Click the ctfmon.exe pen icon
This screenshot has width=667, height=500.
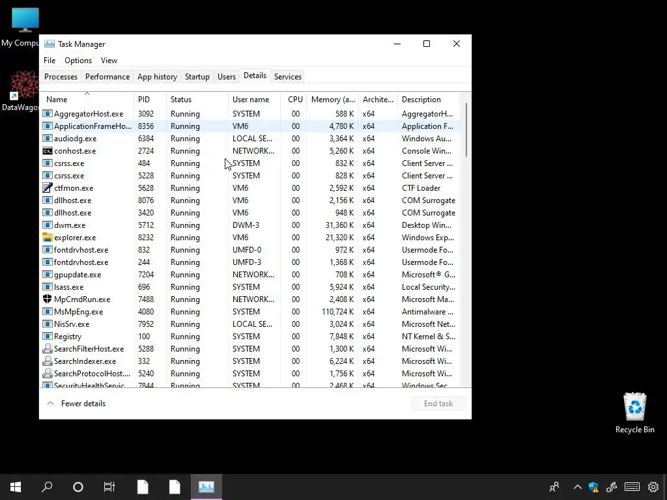click(47, 188)
